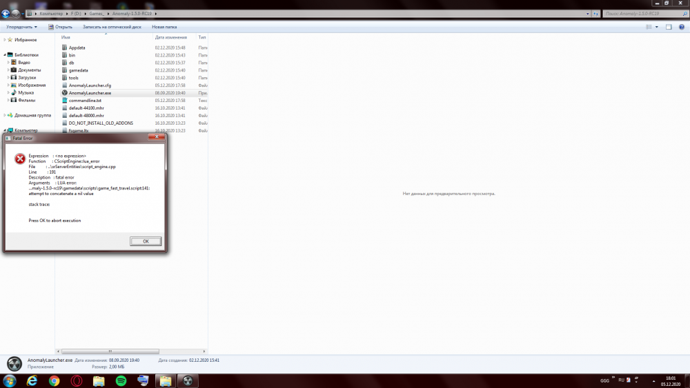The height and width of the screenshot is (388, 690).
Task: Toggle the preview pane icon
Action: coord(669,27)
